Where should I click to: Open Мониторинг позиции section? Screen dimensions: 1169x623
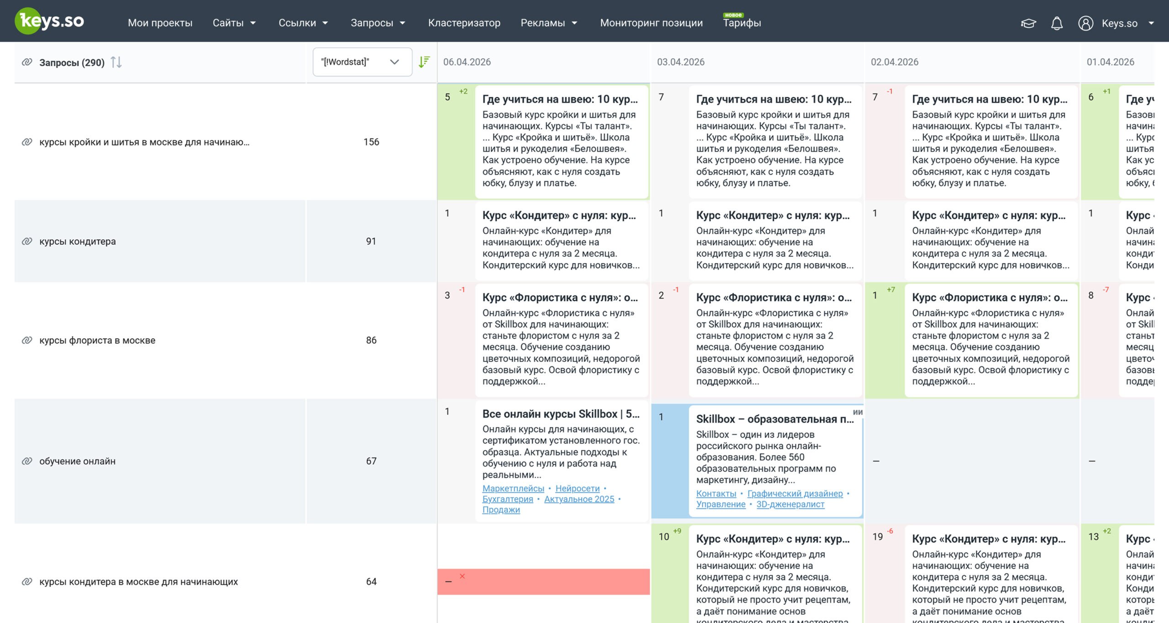pos(651,23)
